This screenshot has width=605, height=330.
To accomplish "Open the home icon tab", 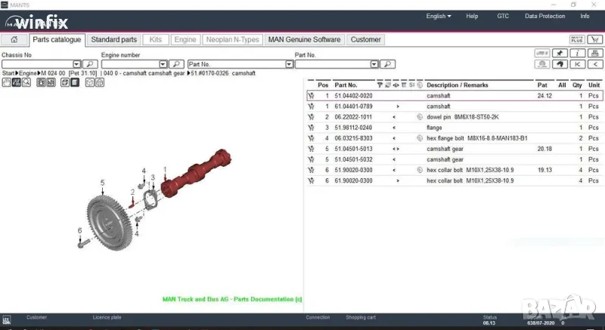I will pos(13,39).
